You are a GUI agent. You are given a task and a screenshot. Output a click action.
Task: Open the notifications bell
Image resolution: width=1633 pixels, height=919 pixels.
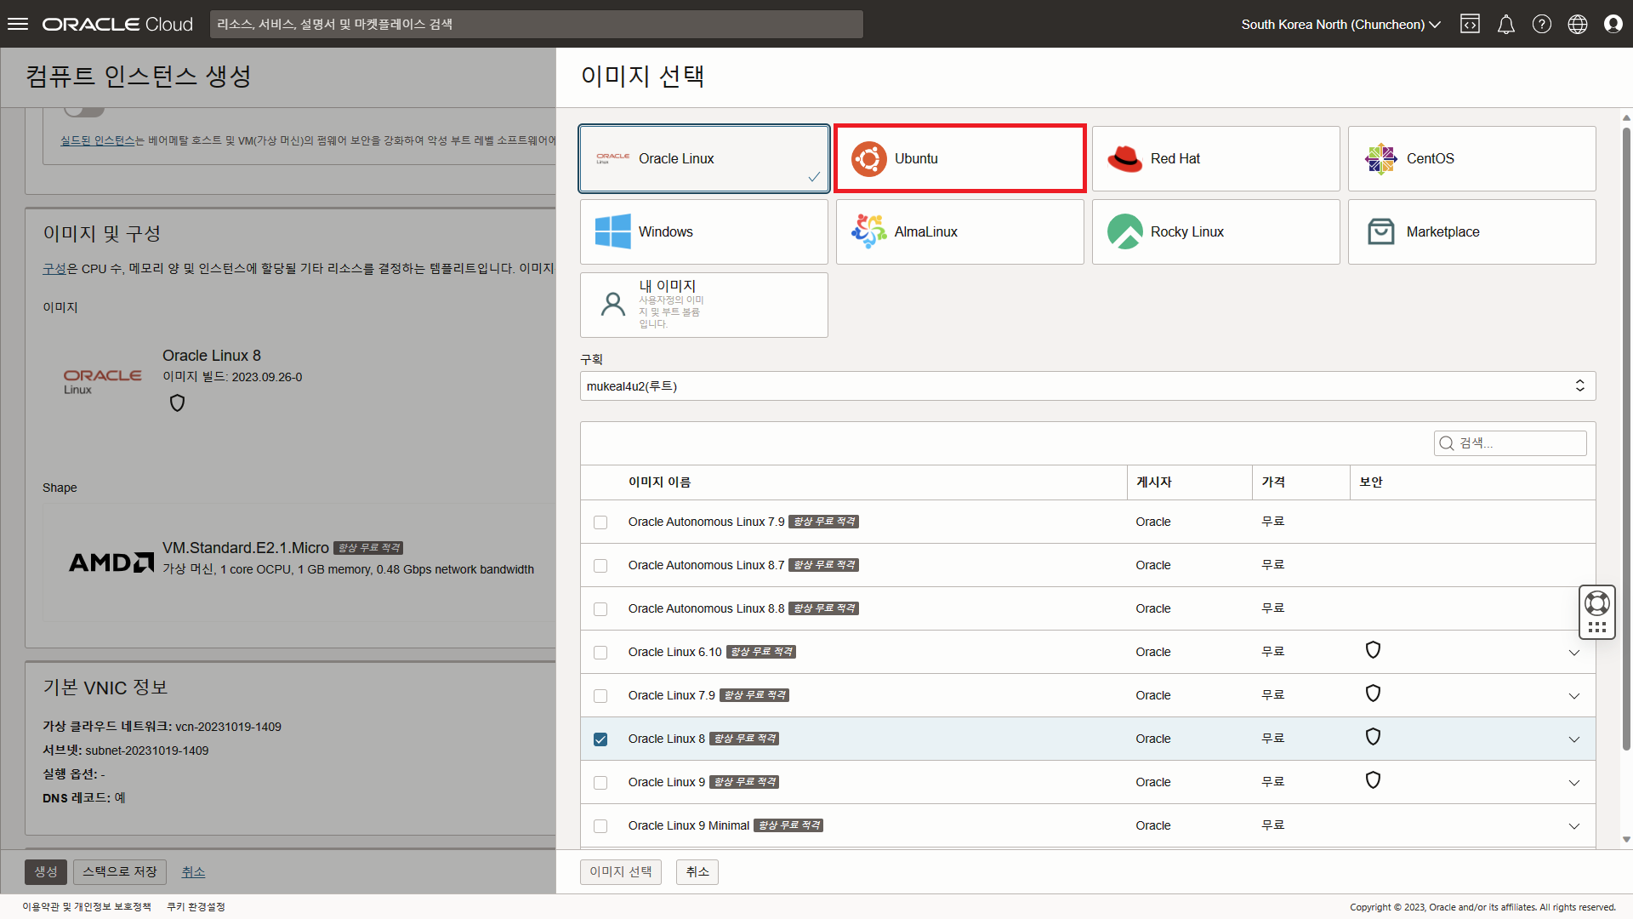(x=1505, y=24)
